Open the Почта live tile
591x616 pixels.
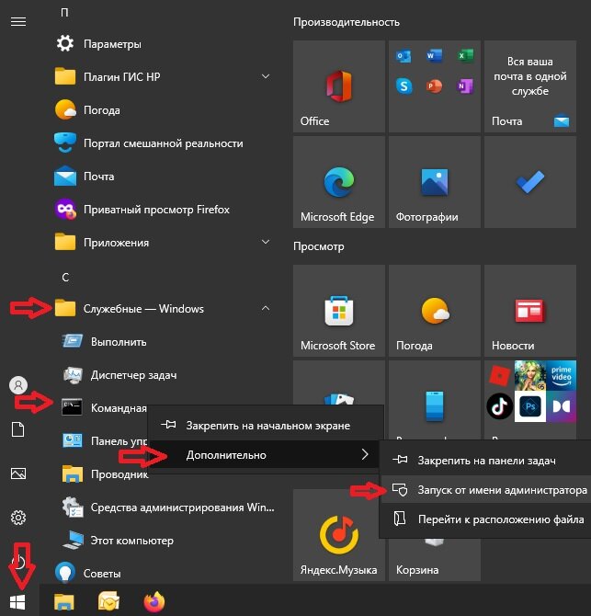(x=530, y=86)
